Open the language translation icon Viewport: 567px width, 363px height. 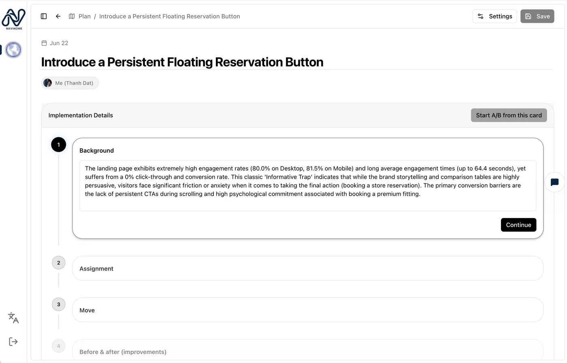[13, 318]
